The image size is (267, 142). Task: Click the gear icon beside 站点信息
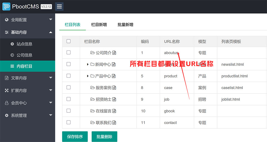point(12,44)
